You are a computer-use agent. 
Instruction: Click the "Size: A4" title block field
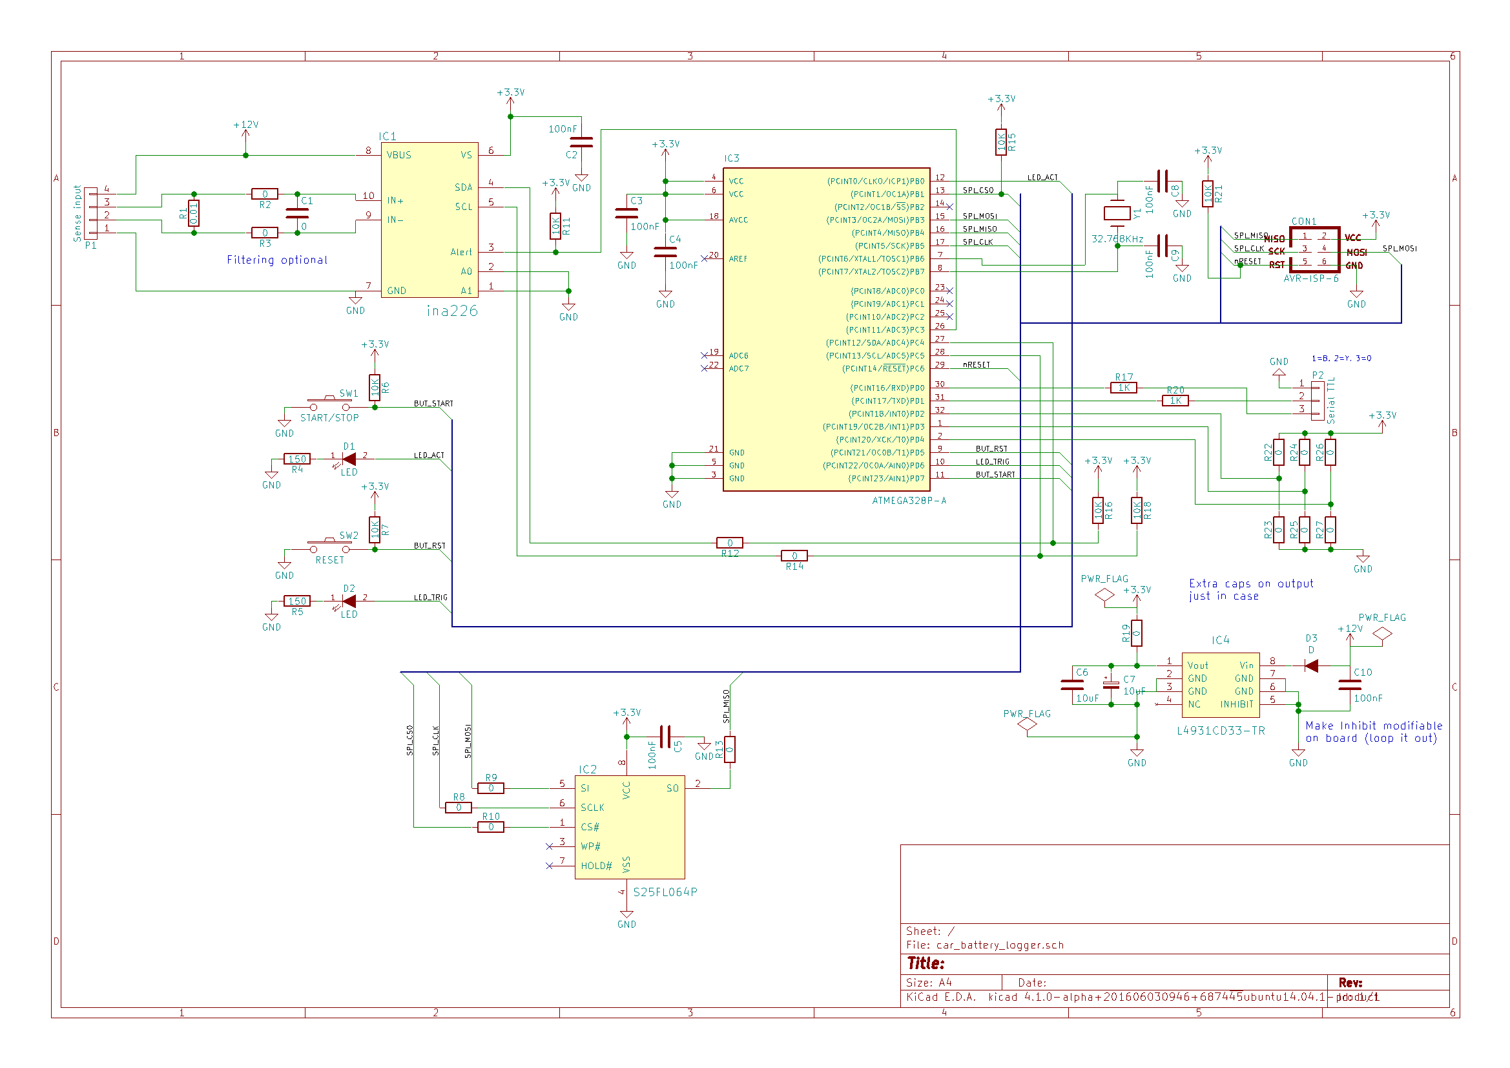click(929, 983)
